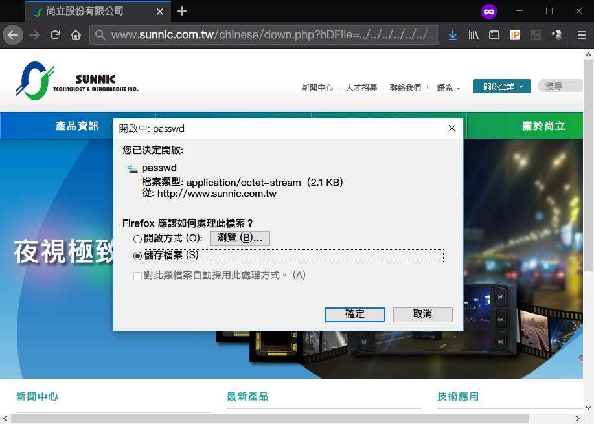
Task: Toggle the 對此類檔案自動採用此處理方式 checkbox
Action: click(137, 276)
